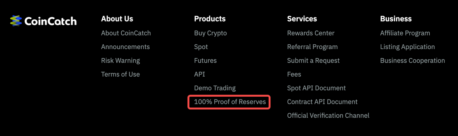This screenshot has width=458, height=136.
Task: Go to Affiliate Program page
Action: pyautogui.click(x=405, y=33)
